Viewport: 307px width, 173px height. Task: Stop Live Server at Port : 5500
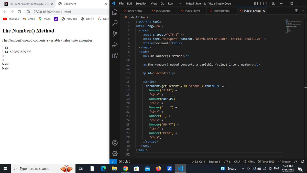pyautogui.click(x=266, y=161)
